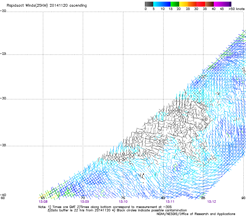The image size is (246, 216).
Task: Click the latitude label "-40"
Action: click(x=3, y=195)
